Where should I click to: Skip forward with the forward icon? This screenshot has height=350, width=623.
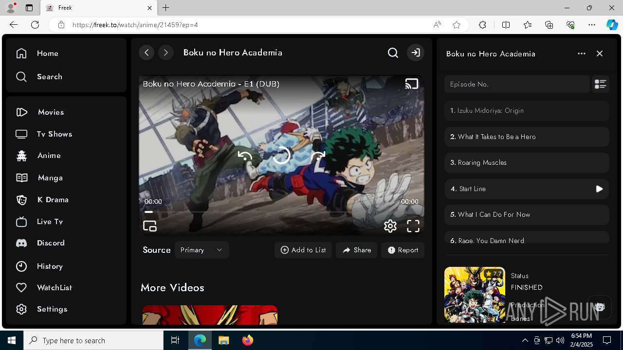pyautogui.click(x=318, y=156)
